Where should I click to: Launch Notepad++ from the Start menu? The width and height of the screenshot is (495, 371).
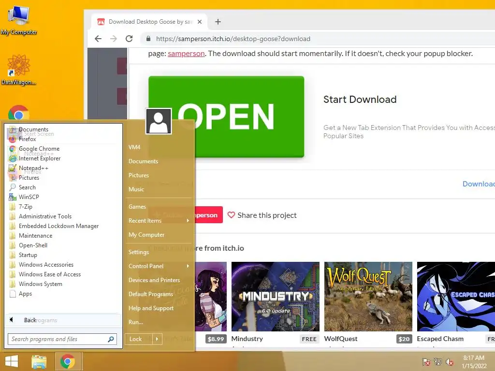[x=33, y=168]
